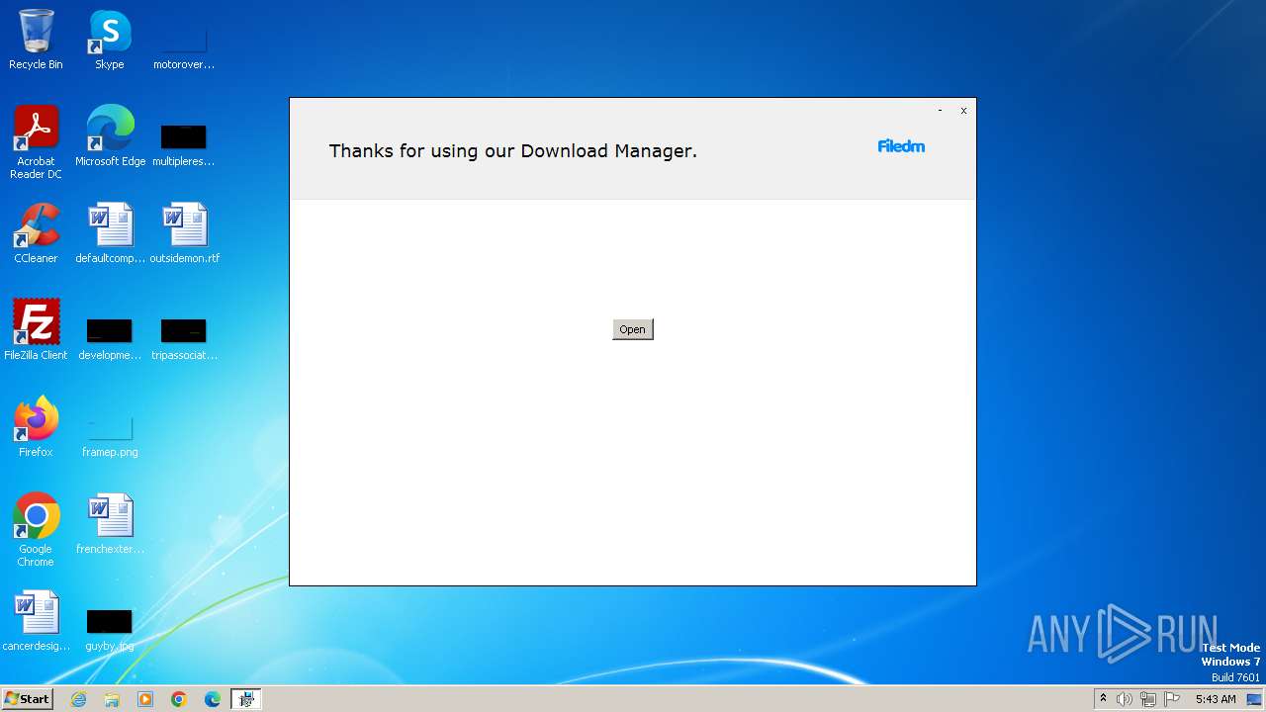The width and height of the screenshot is (1266, 712).
Task: Open Edge from the taskbar
Action: 213,699
